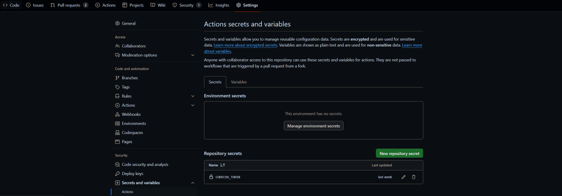
Task: Go to the Insights tab
Action: [x=219, y=5]
